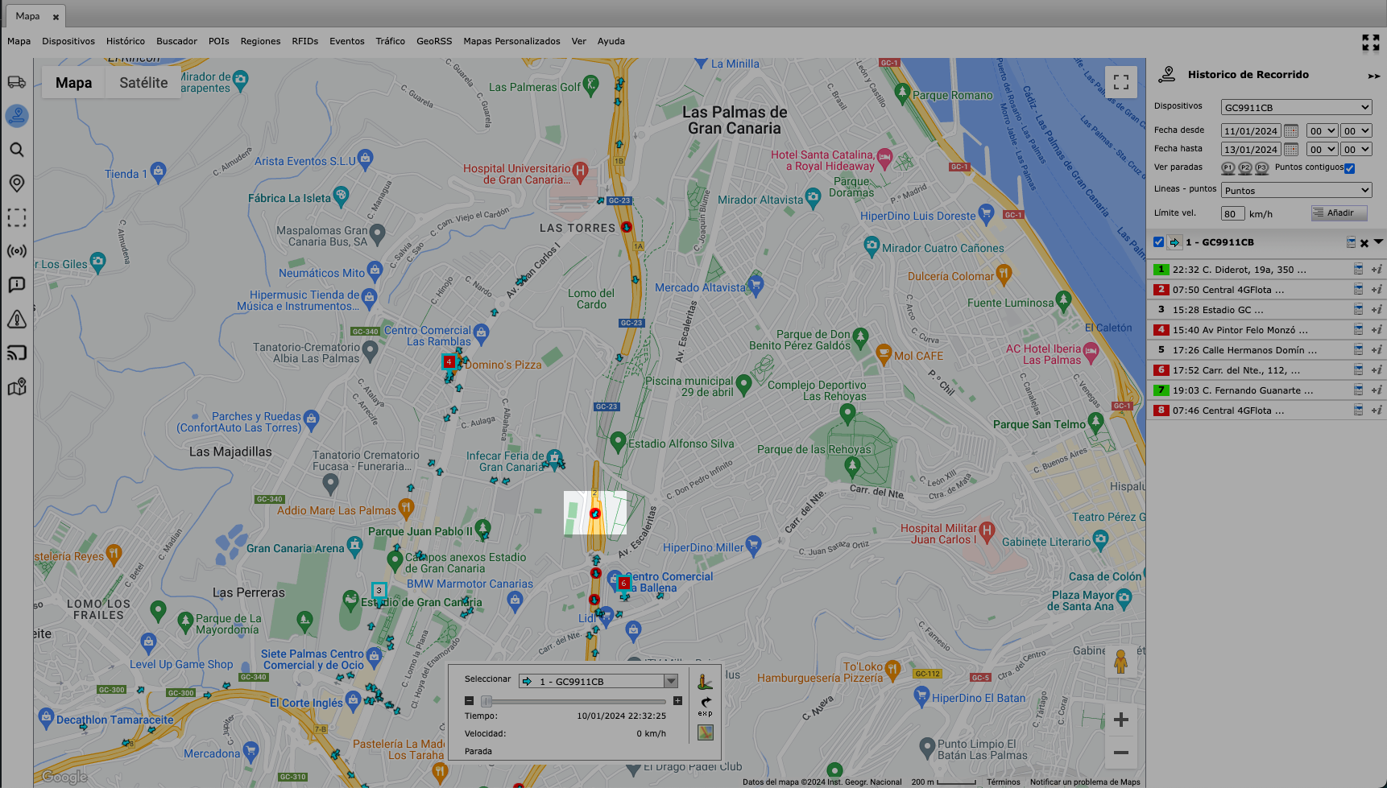Open the custom maps sidebar icon
The width and height of the screenshot is (1387, 788).
(x=17, y=387)
